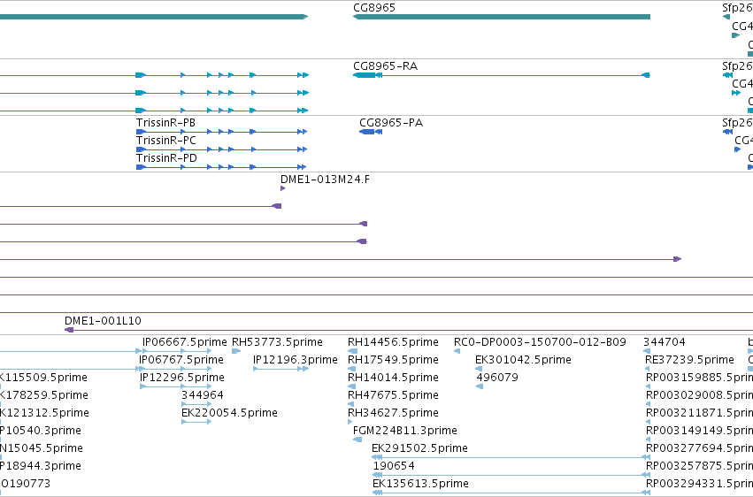Select the RP003159885.5prime EST label

(x=699, y=378)
